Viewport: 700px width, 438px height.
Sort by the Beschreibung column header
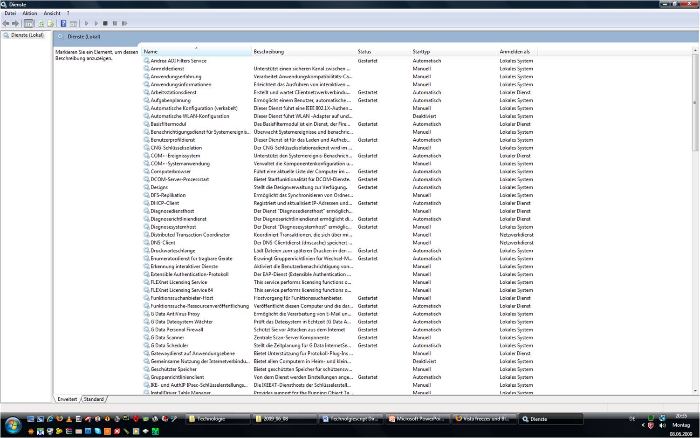point(303,51)
